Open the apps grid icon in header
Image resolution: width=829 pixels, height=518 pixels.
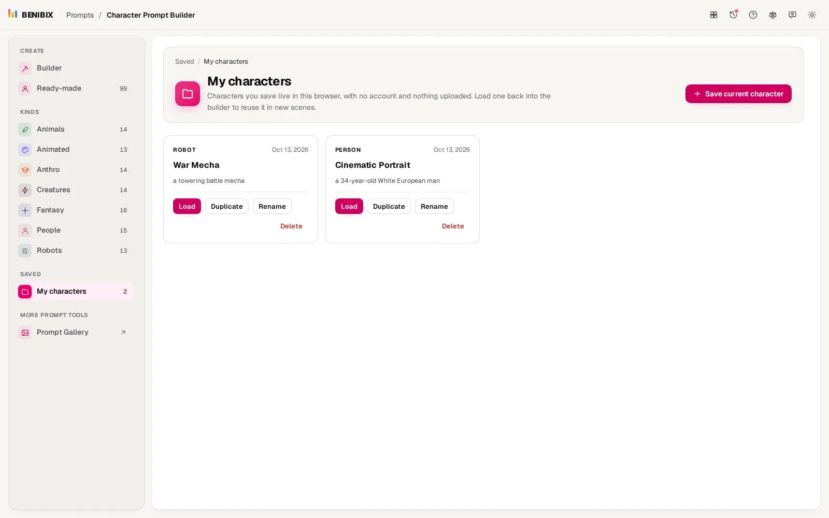coord(713,15)
